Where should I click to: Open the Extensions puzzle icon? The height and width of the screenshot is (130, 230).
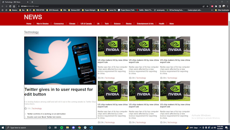216,6
